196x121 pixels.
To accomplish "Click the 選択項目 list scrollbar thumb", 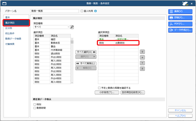I will click(x=72, y=42).
